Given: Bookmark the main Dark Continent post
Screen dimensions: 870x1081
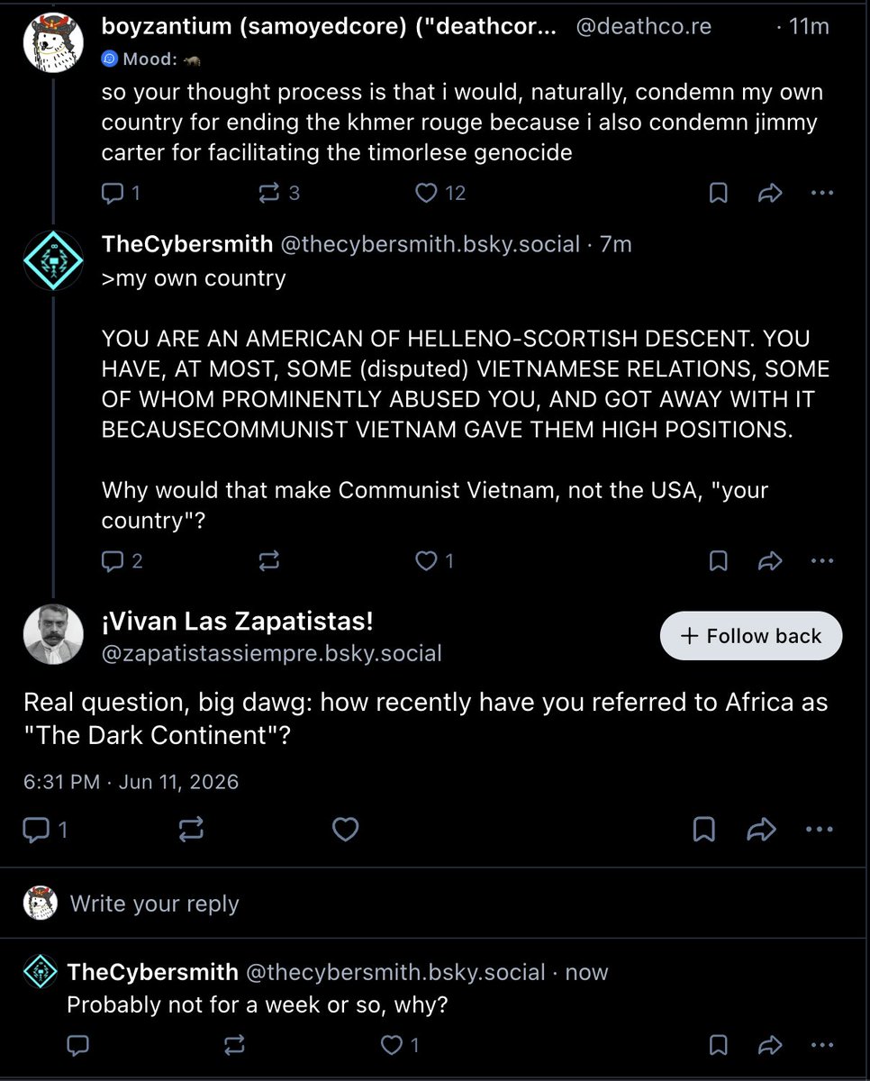Looking at the screenshot, I should (704, 830).
